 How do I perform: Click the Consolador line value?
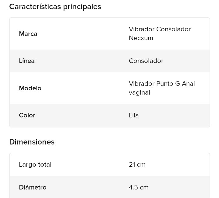[x=146, y=61]
